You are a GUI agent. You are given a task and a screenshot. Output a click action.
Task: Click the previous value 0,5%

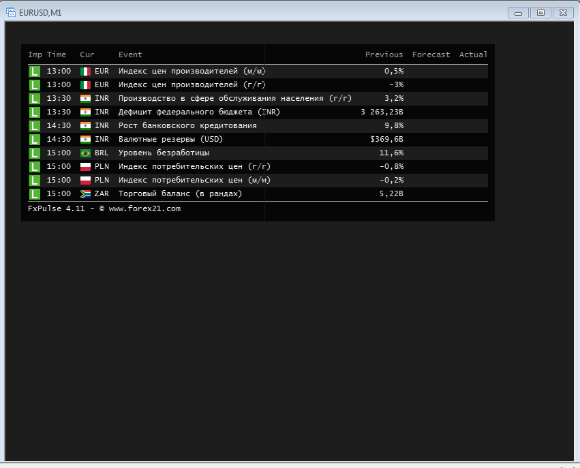point(394,71)
